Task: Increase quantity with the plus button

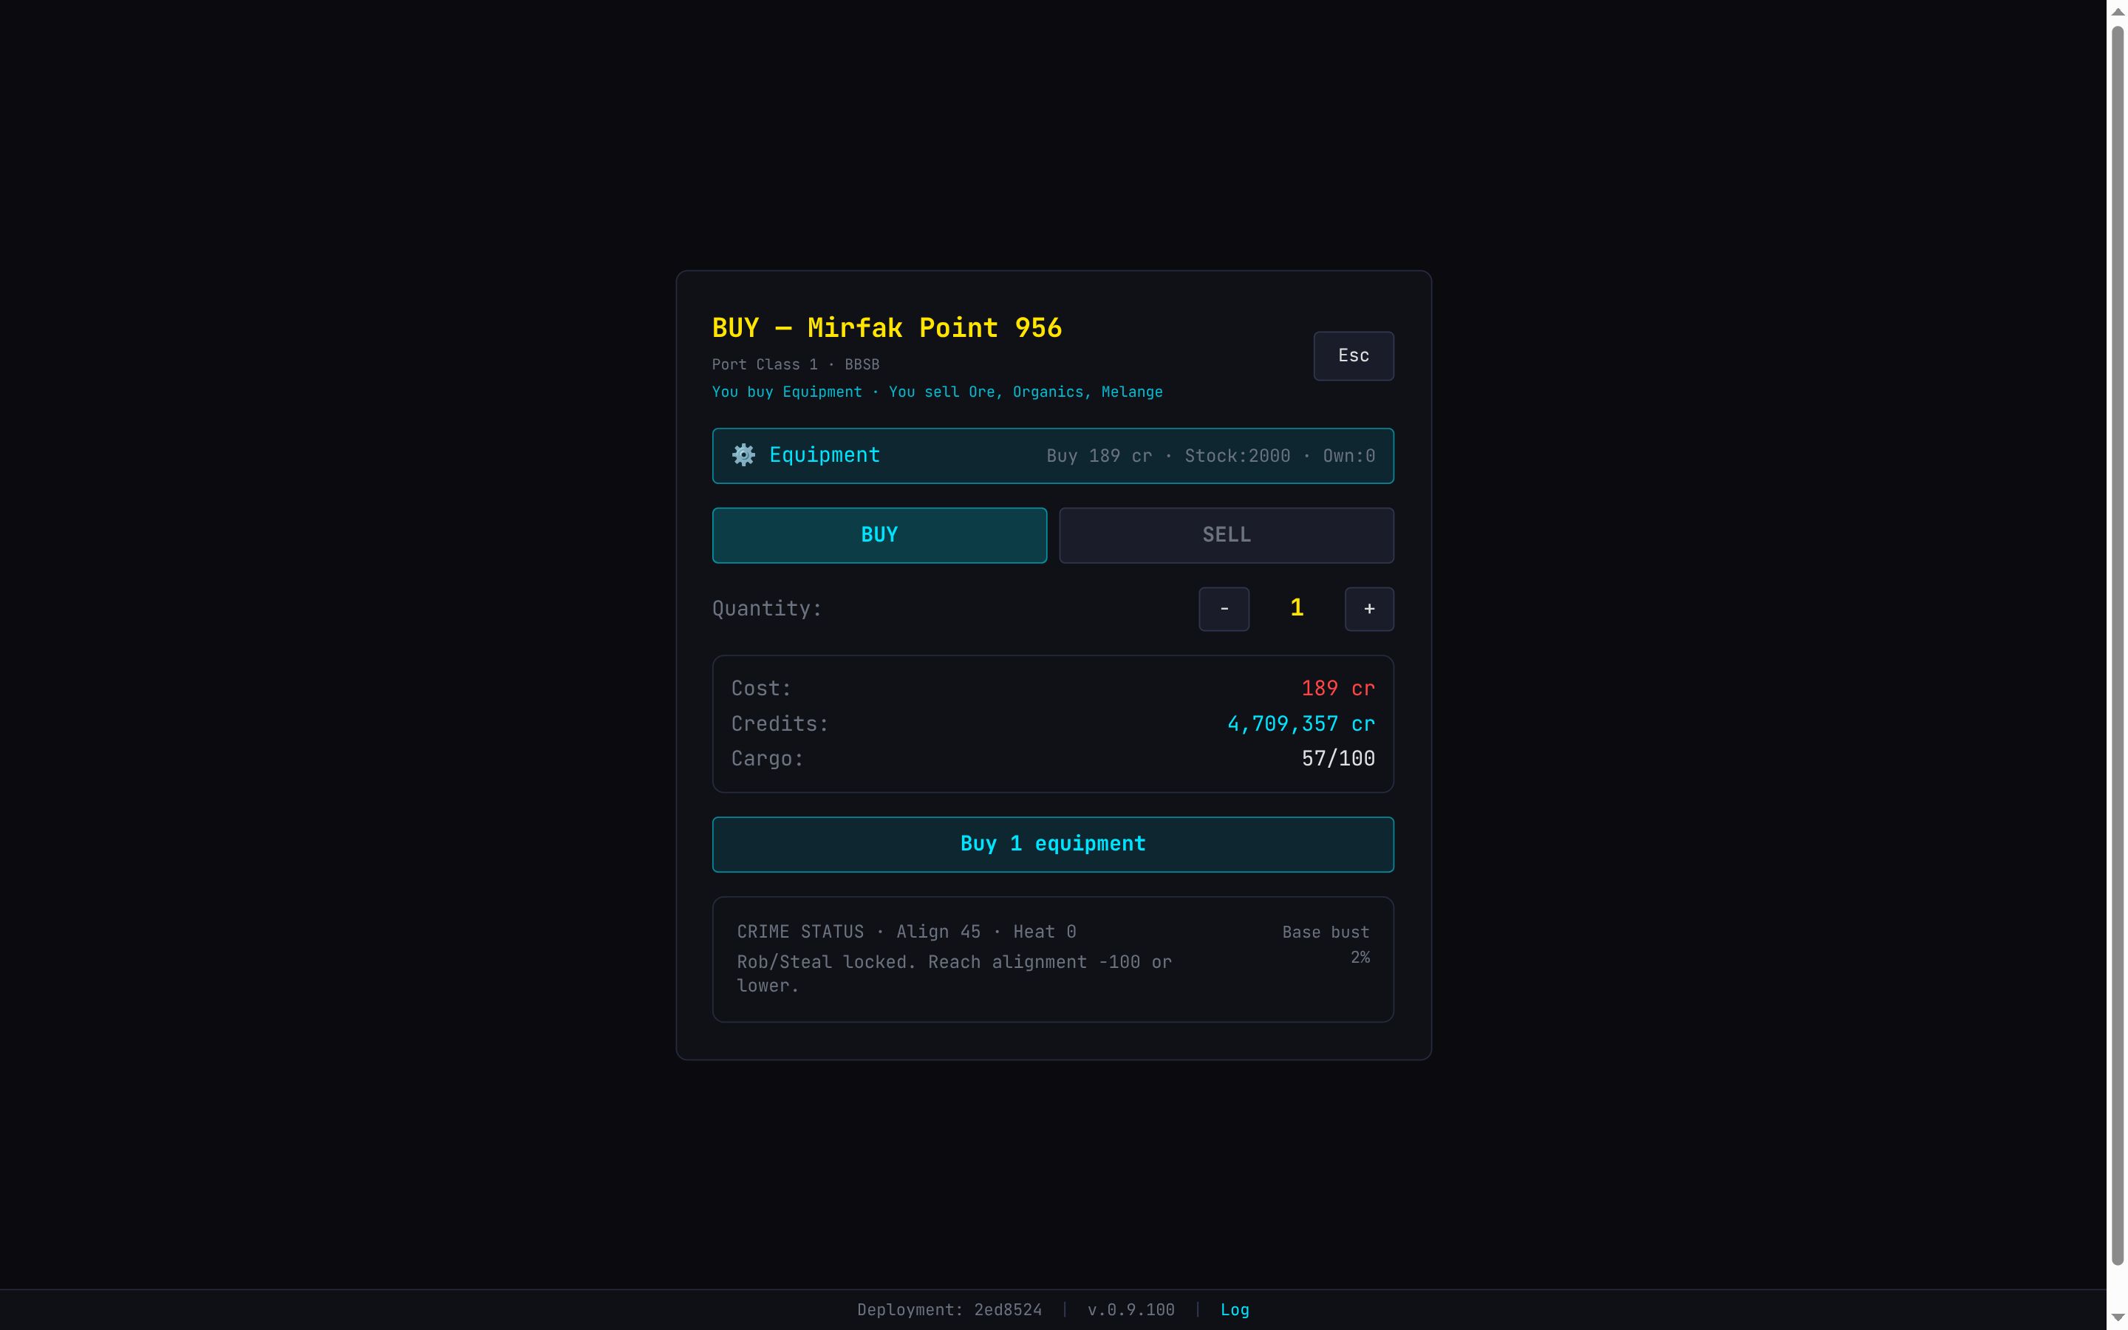Action: [1369, 609]
